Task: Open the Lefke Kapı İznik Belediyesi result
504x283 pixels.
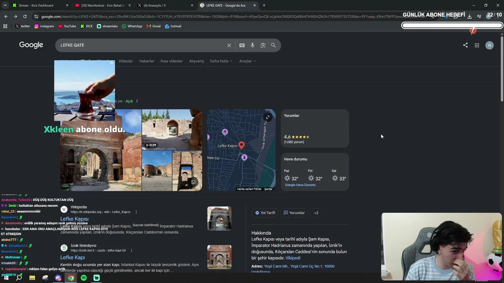Action: pyautogui.click(x=72, y=257)
